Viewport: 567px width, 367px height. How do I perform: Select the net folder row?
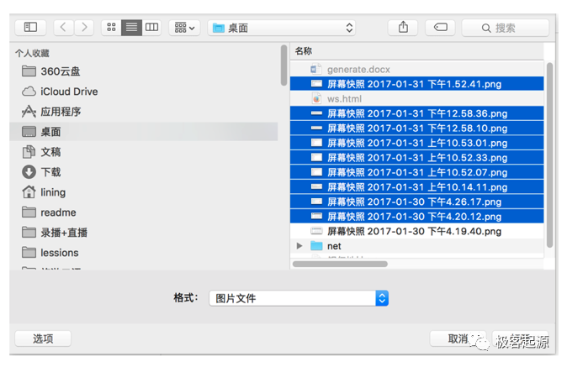coord(416,246)
